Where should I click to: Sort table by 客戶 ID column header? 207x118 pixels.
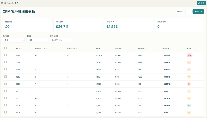[x=18, y=48]
